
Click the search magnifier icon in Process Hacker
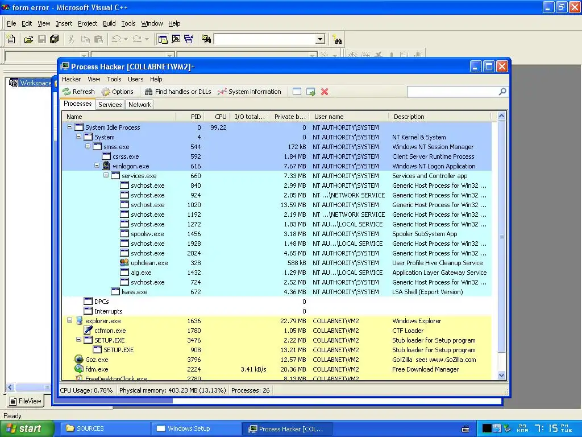[502, 92]
